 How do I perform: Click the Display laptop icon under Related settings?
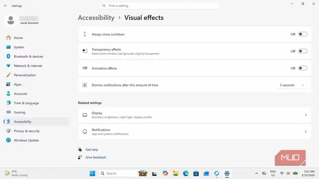point(85,115)
